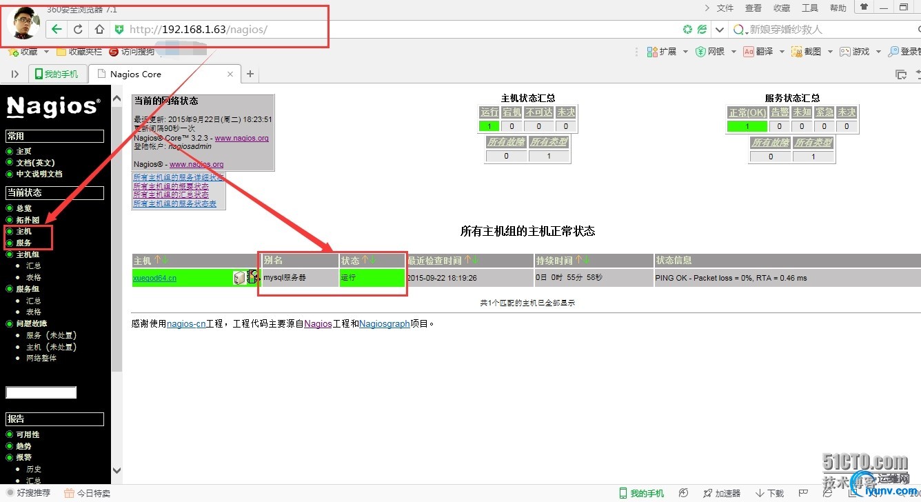921x502 pixels.
Task: Click the user avatar picture
Action: [x=23, y=21]
